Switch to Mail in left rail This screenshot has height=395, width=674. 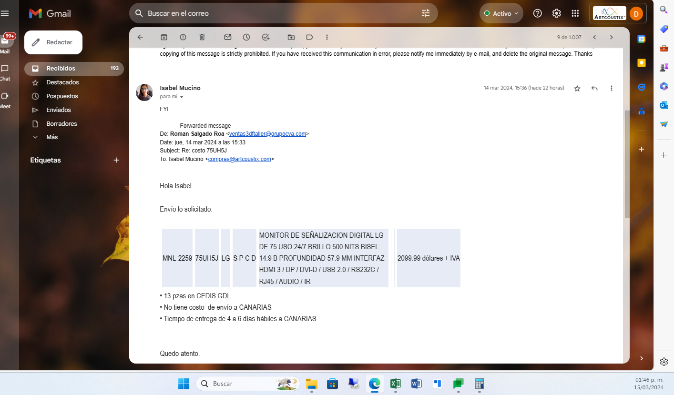5,44
